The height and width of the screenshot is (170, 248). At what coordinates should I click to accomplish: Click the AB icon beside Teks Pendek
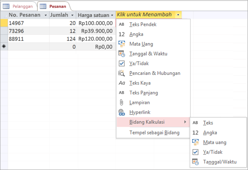[121, 25]
